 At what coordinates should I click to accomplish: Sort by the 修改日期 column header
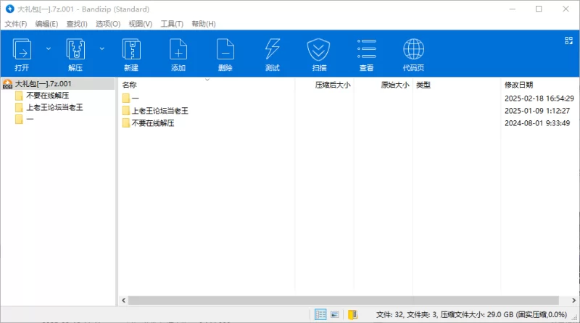(518, 85)
